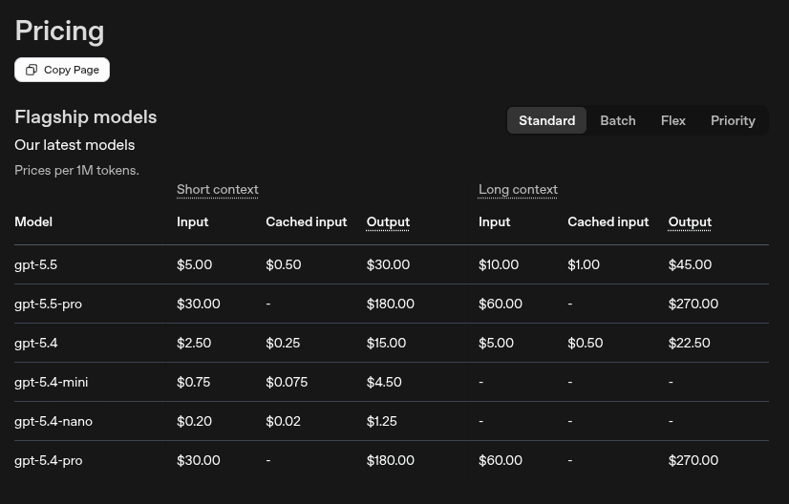Select the gpt-5.5 model name
This screenshot has height=504, width=789.
(35, 265)
